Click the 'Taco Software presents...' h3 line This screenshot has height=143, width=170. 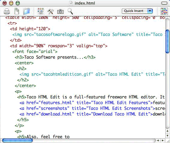pos(55,57)
